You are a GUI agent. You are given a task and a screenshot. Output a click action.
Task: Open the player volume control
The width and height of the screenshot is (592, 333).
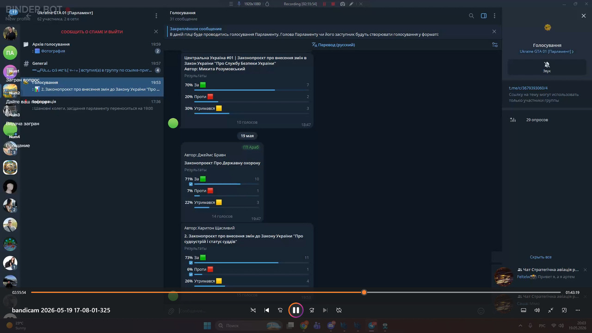coord(537,310)
